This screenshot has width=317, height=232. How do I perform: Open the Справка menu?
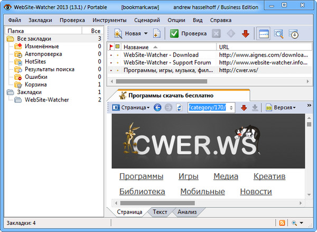(220, 20)
